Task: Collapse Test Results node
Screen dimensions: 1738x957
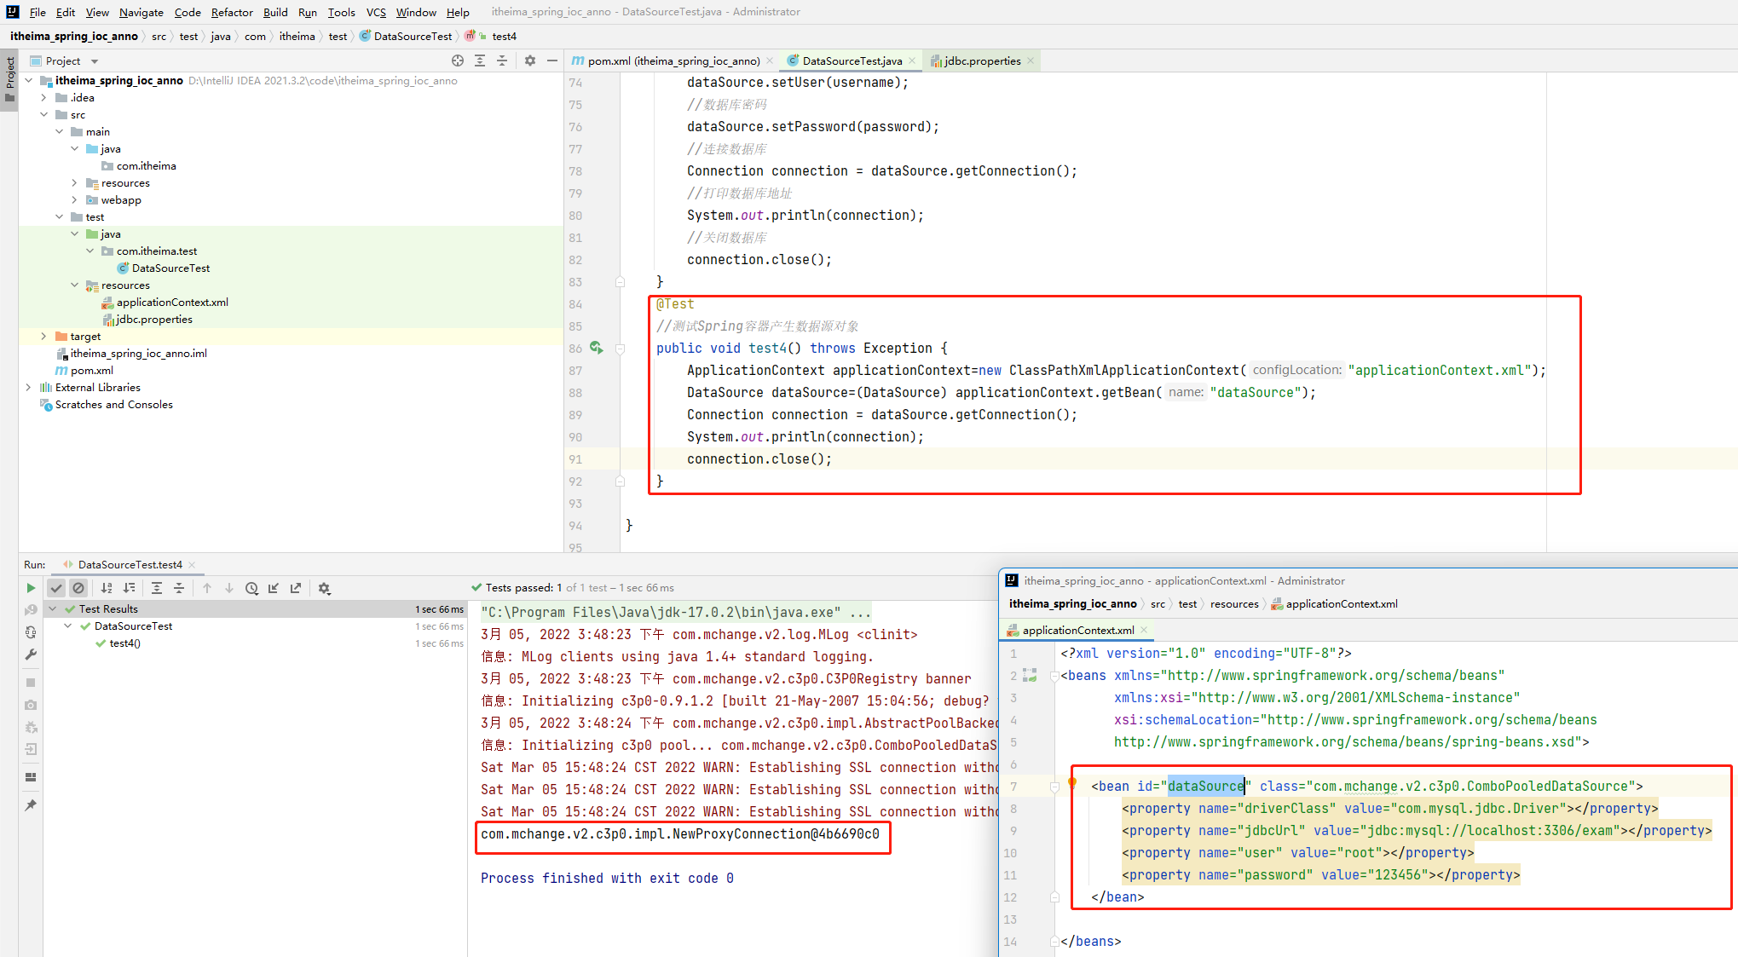Action: coord(53,609)
